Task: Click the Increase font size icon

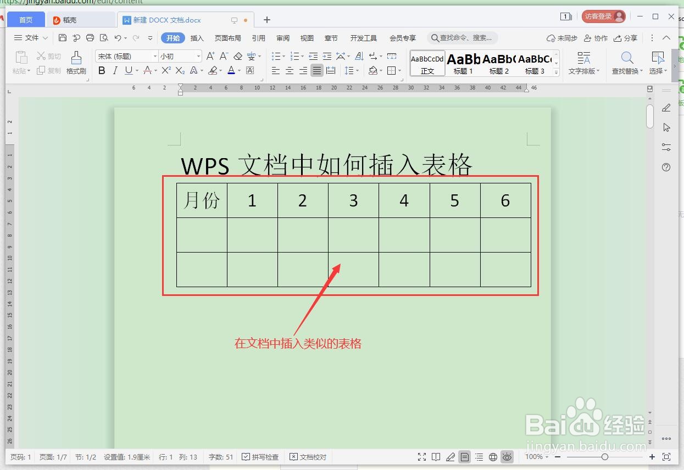Action: [x=210, y=56]
